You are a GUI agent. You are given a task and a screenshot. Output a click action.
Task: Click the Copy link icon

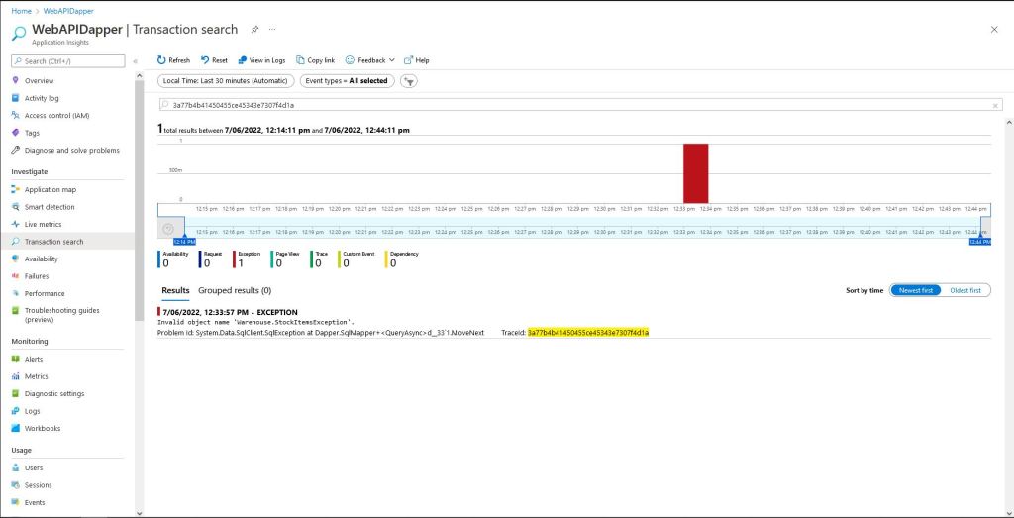[301, 60]
